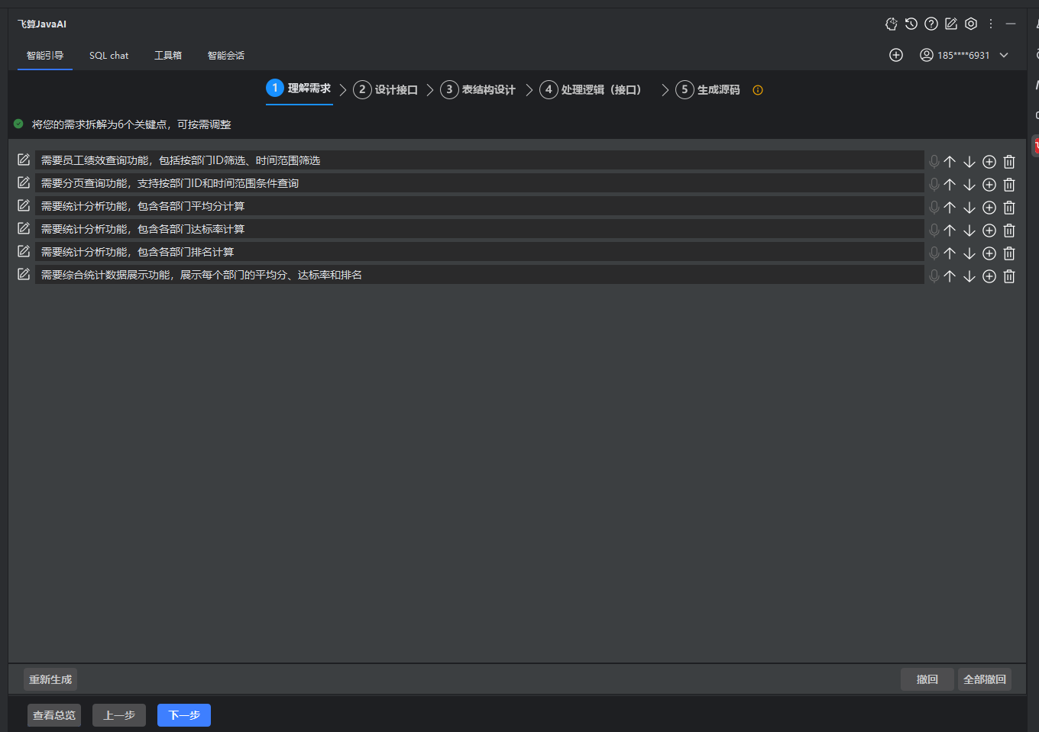This screenshot has width=1039, height=732.
Task: Delete the 部门达标率计算 row
Action: tap(1009, 231)
